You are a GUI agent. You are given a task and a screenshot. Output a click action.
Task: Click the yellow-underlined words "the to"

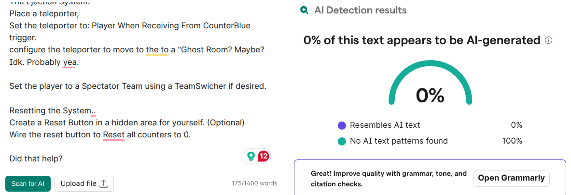157,50
